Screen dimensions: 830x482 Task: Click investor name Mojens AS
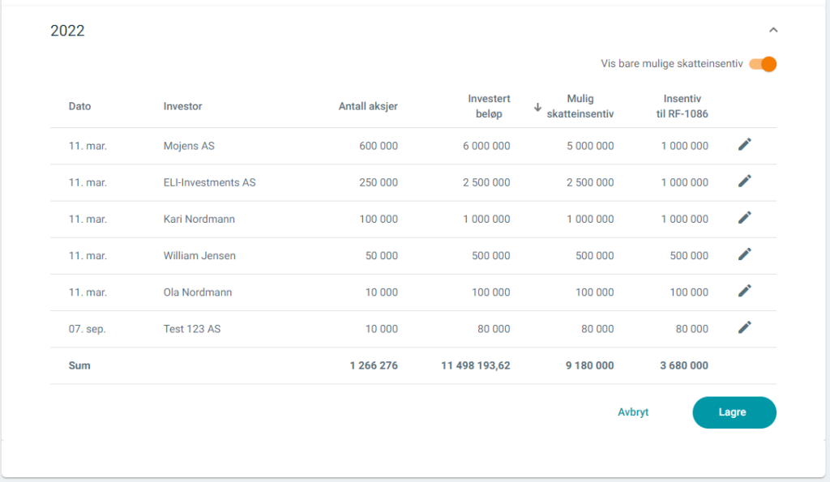point(189,146)
